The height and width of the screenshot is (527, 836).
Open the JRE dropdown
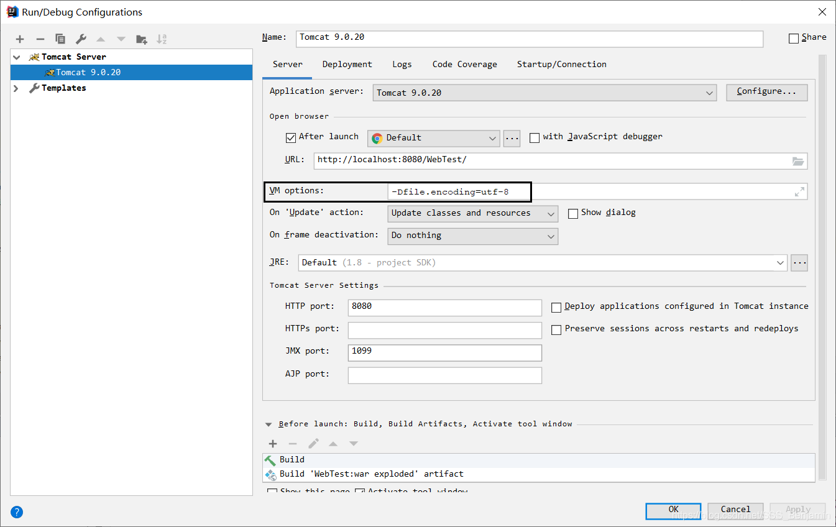[x=543, y=263]
